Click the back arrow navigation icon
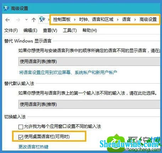162x153 pixels. [x=7, y=20]
